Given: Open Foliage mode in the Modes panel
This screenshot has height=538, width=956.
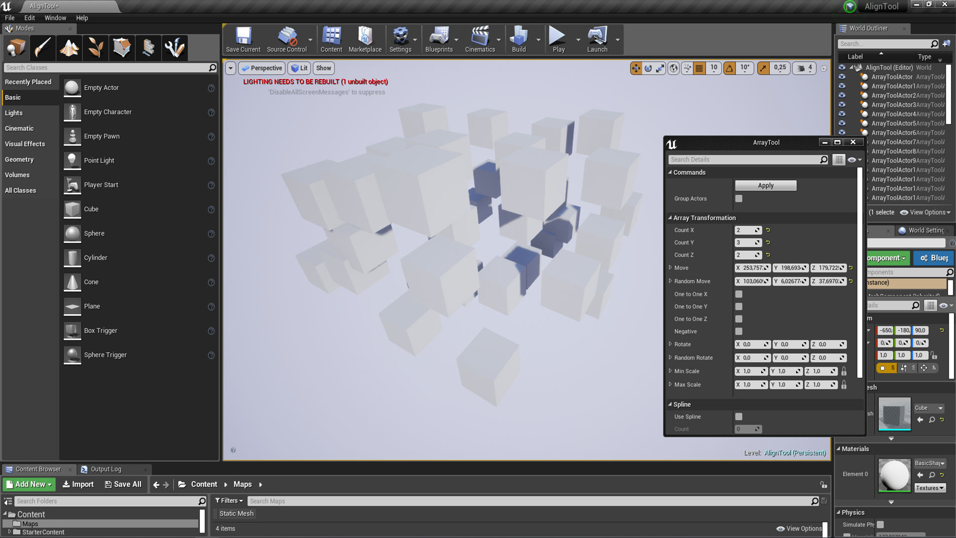Looking at the screenshot, I should [96, 48].
